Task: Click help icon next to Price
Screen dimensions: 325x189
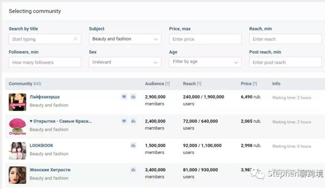Action: [255, 84]
